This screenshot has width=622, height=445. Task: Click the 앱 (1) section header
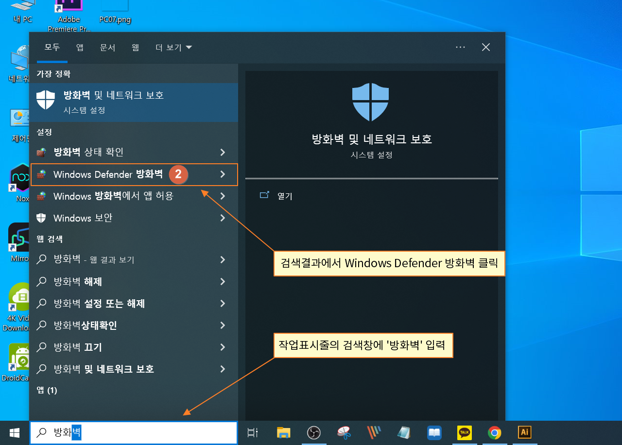(47, 390)
